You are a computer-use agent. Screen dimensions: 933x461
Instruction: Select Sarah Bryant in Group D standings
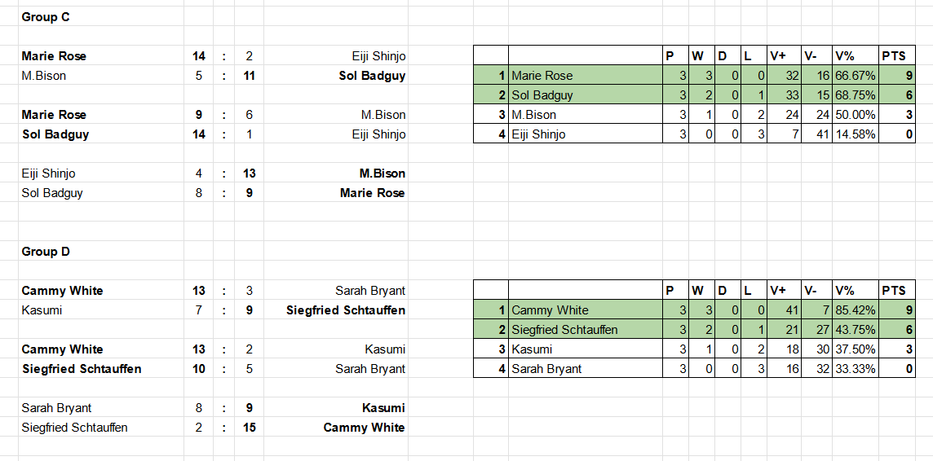click(x=586, y=369)
